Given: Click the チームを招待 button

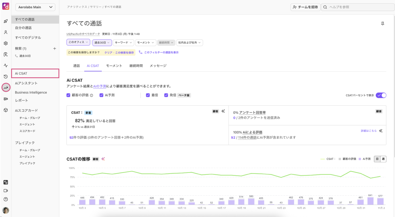Looking at the screenshot, I should pyautogui.click(x=306, y=7).
